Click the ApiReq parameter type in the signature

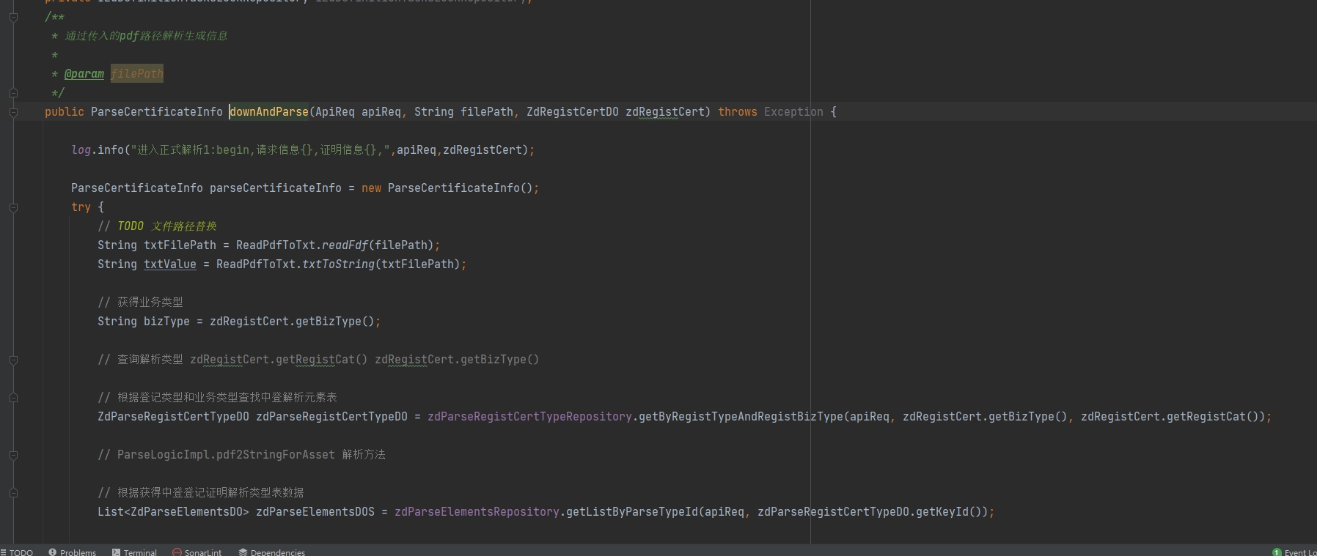335,111
